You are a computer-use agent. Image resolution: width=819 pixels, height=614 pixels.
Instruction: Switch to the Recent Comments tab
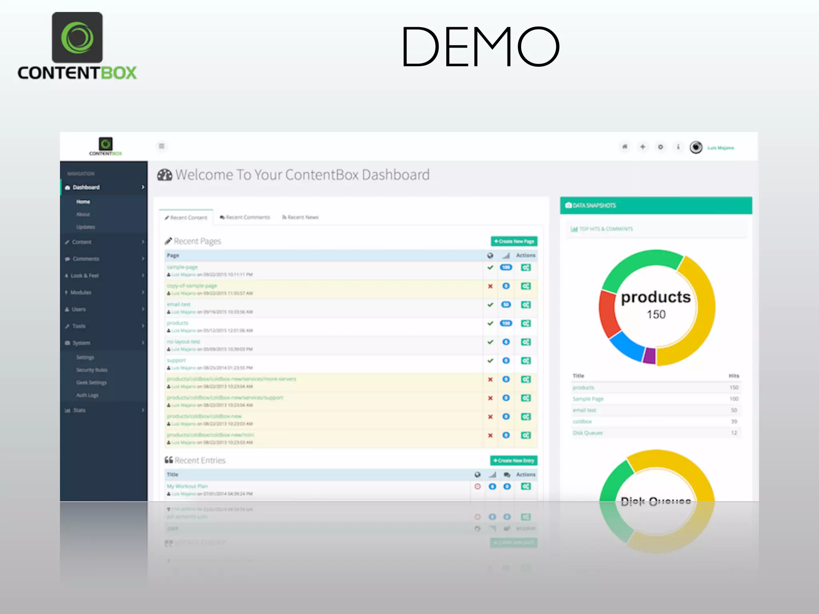coord(245,217)
